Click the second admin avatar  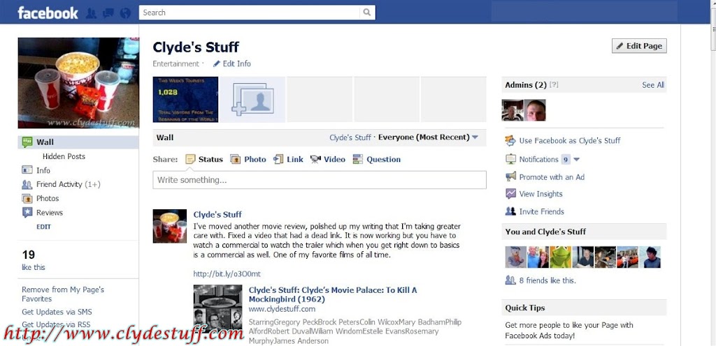click(x=535, y=110)
